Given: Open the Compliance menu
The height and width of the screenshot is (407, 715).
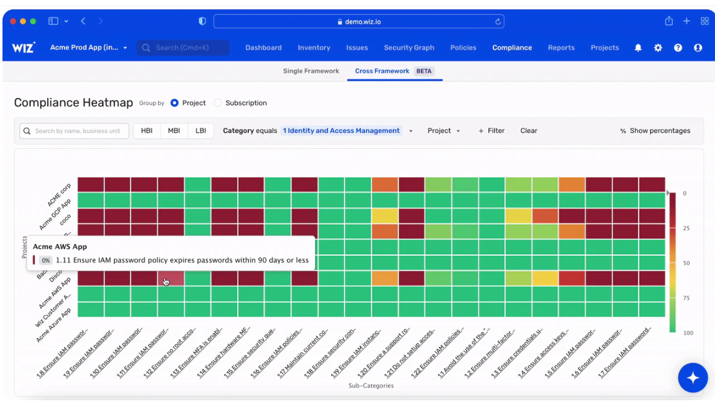Looking at the screenshot, I should tap(512, 47).
